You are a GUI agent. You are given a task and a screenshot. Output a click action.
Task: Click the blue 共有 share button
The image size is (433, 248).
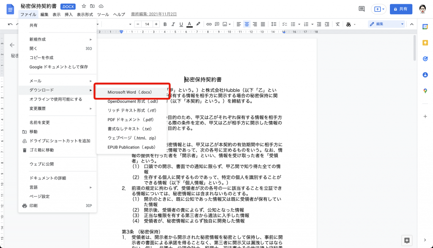(x=401, y=9)
